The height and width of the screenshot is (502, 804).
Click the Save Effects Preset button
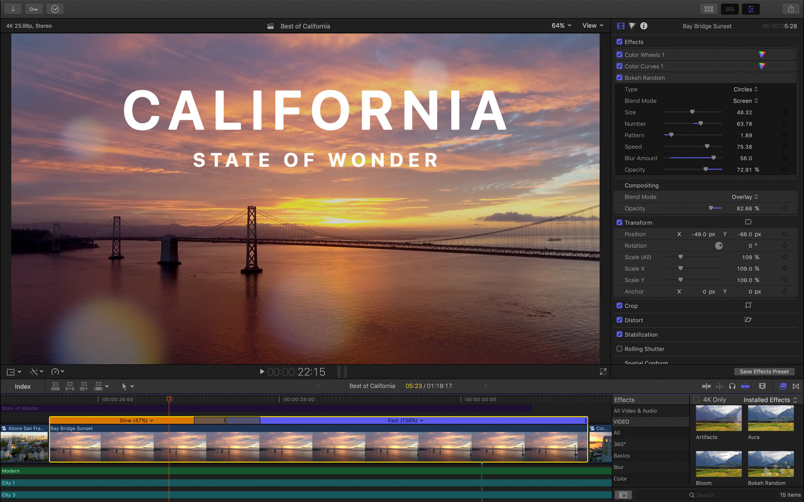(x=764, y=372)
